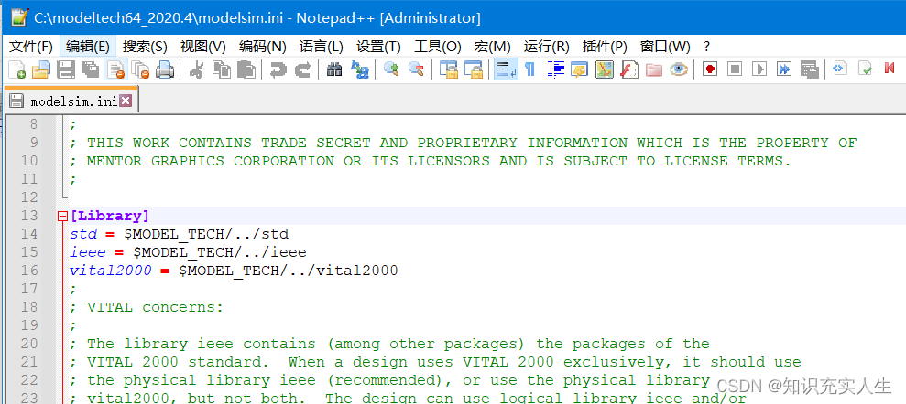Click the comment beginning "; MENTOR GRAPHICS CORPORATION"
906x404 pixels.
(x=430, y=161)
